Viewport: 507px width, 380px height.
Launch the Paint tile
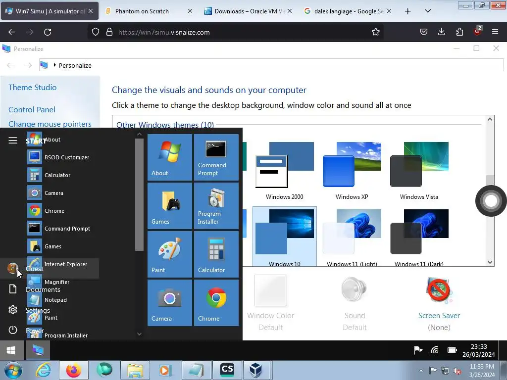click(x=170, y=254)
